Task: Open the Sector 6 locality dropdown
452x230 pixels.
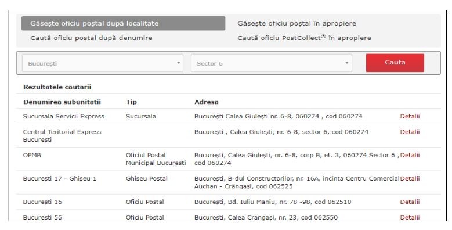Action: (x=271, y=63)
